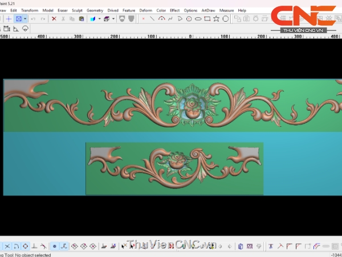Click the scissors cut icon
This screenshot has height=257, width=342.
[64, 19]
